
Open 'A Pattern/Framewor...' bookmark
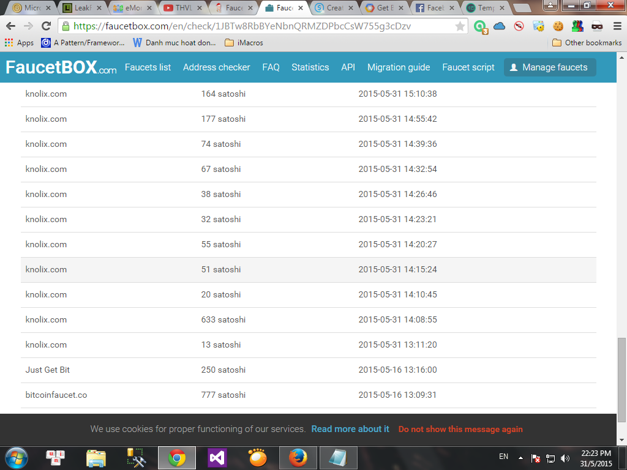click(83, 43)
